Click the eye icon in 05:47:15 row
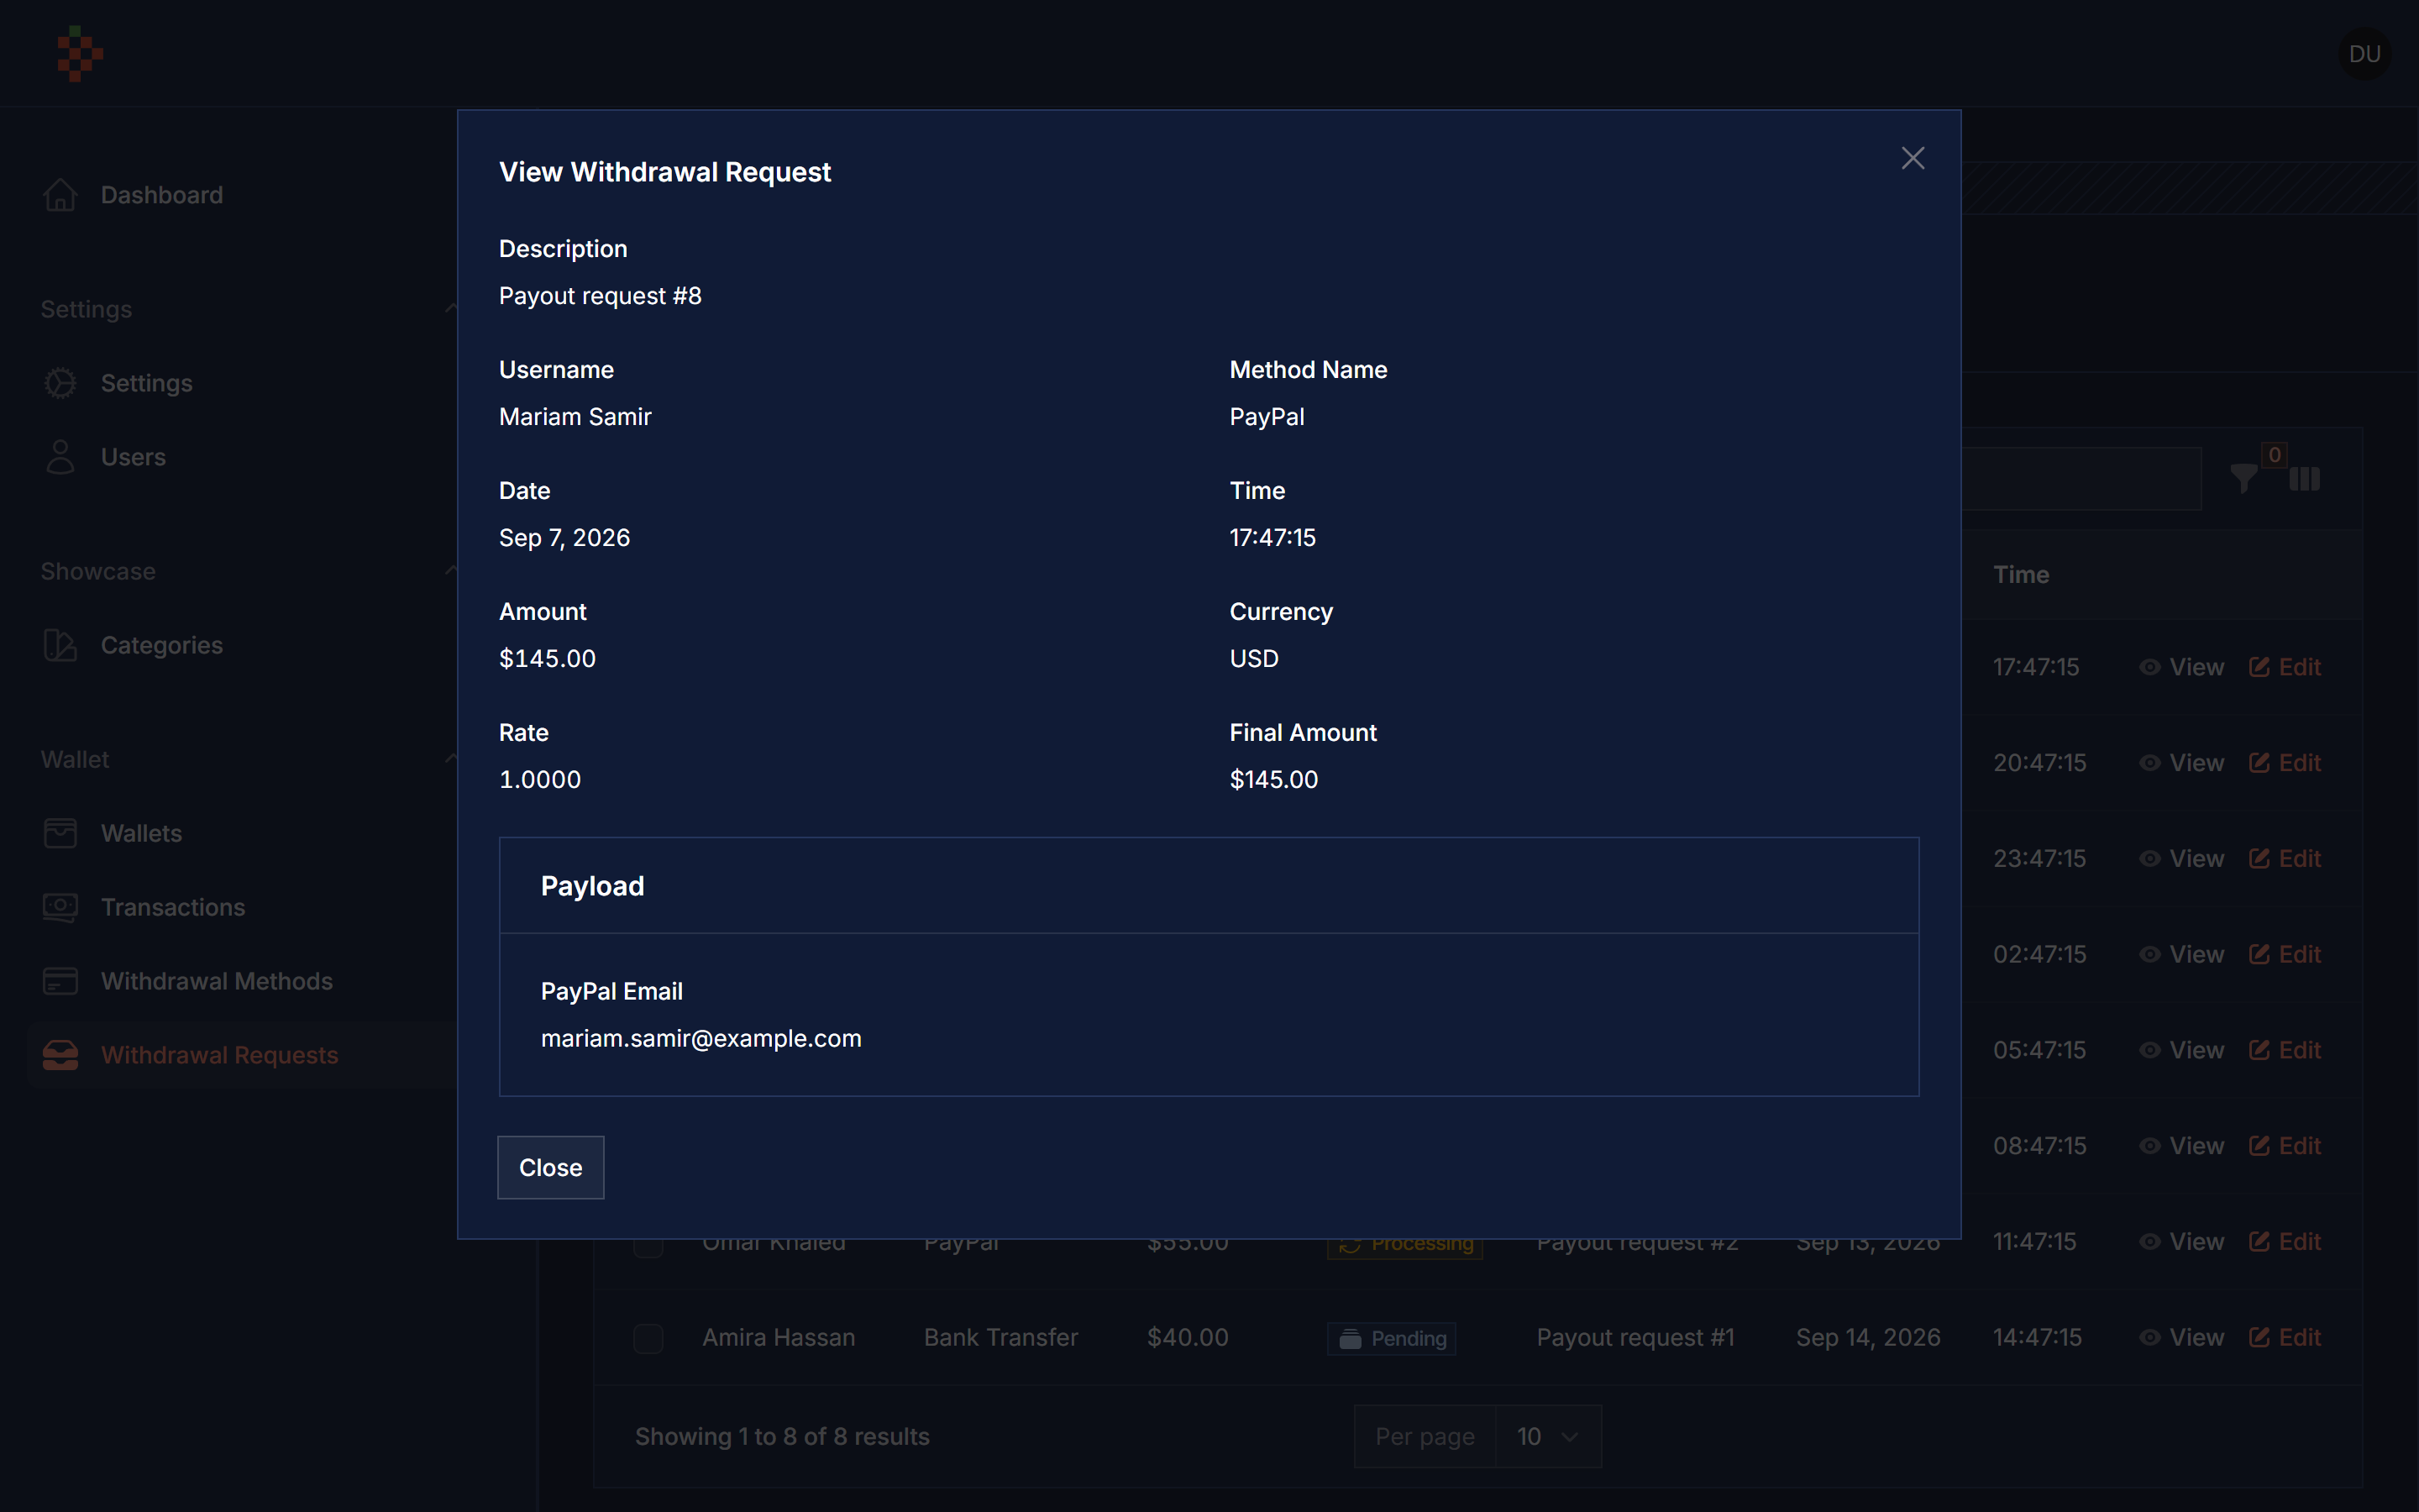 tap(2149, 1050)
